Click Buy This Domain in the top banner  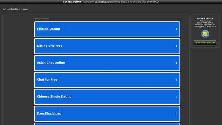coord(72,2)
